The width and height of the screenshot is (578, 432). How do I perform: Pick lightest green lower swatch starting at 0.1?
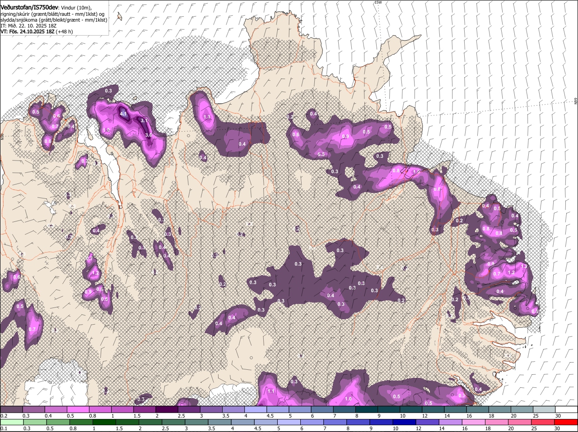point(12,422)
